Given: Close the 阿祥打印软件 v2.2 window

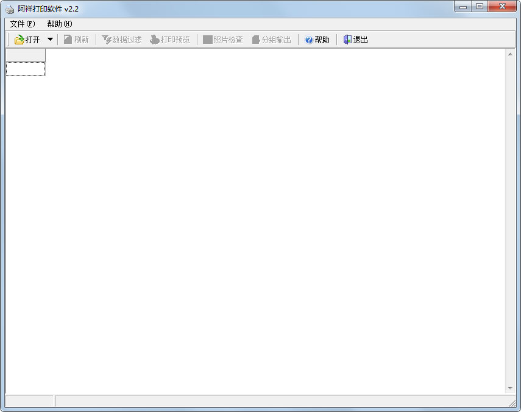Looking at the screenshot, I should (503, 7).
